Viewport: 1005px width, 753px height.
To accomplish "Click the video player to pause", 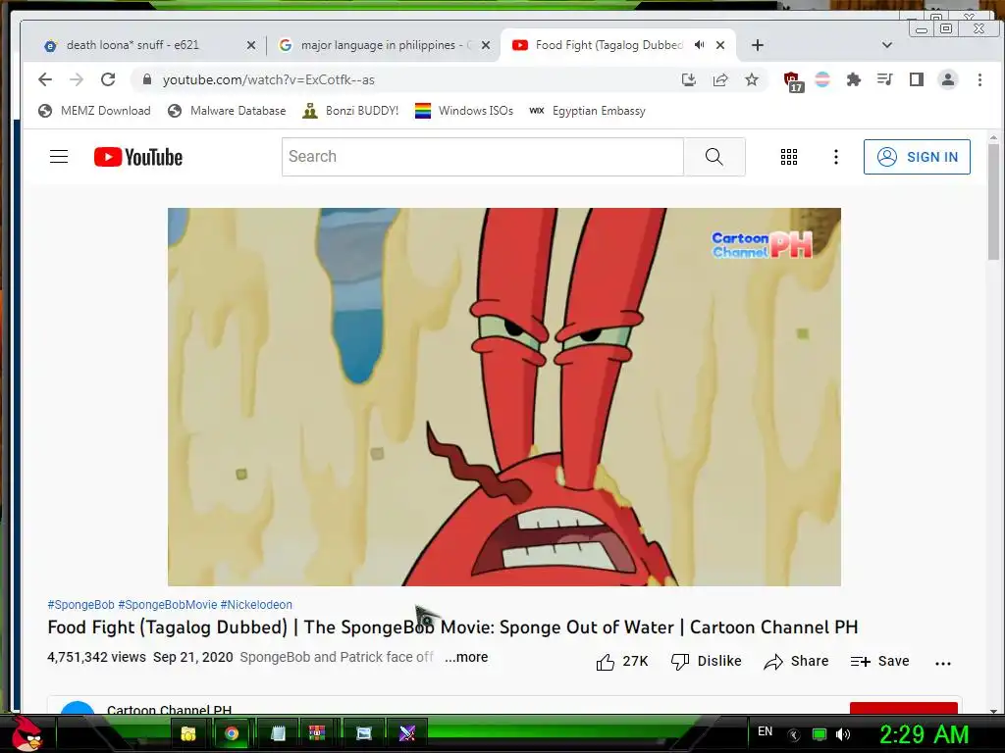I will coord(504,397).
